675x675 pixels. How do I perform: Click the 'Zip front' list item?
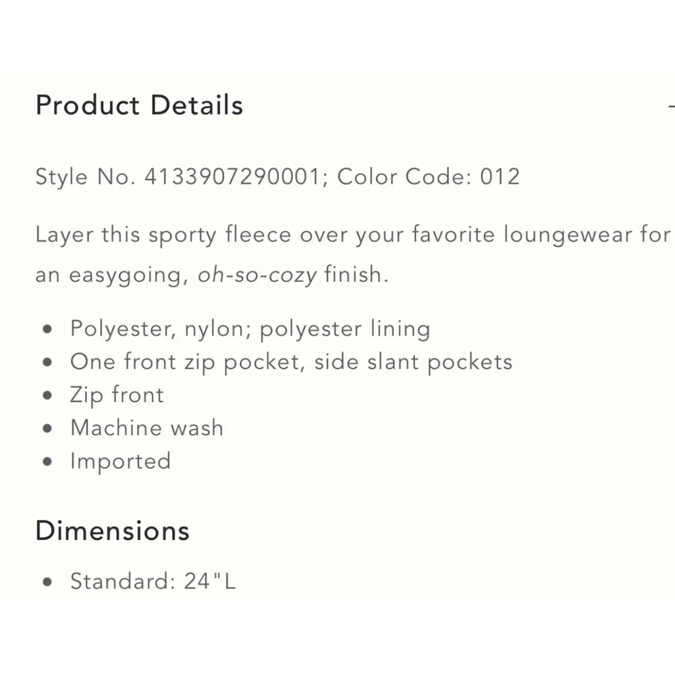tap(117, 395)
